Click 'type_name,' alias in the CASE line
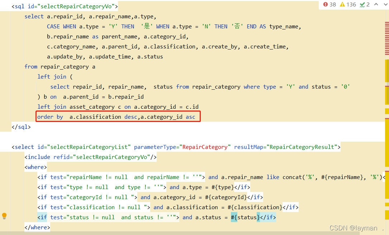This screenshot has width=389, height=235. [x=285, y=27]
